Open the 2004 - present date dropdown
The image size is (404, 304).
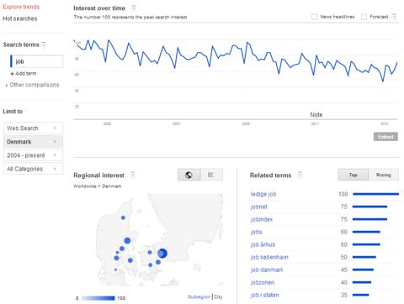[33, 155]
